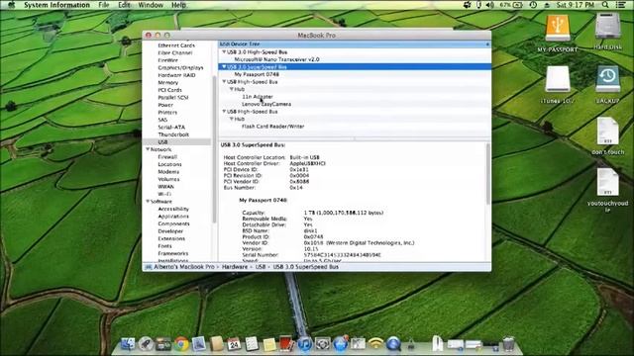The image size is (634, 356).
Task: Select Ethernet Cards in the sidebar
Action: pos(176,45)
